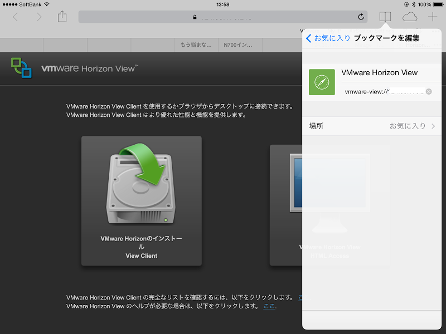Switch to the N700イン... tab
This screenshot has height=334, width=446.
pyautogui.click(x=240, y=45)
